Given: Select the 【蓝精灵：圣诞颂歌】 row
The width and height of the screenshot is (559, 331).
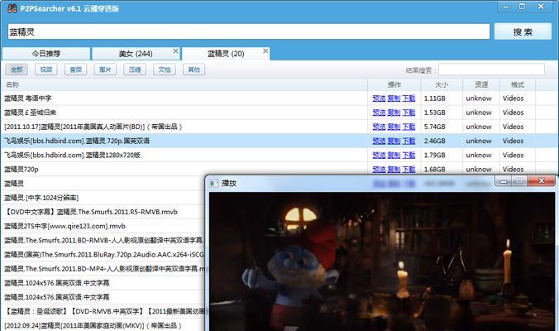Looking at the screenshot, I should coord(103,311).
